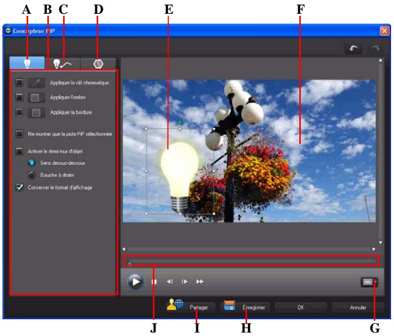
Task: Open the chroma key eyedropper tool
Action: (x=36, y=83)
